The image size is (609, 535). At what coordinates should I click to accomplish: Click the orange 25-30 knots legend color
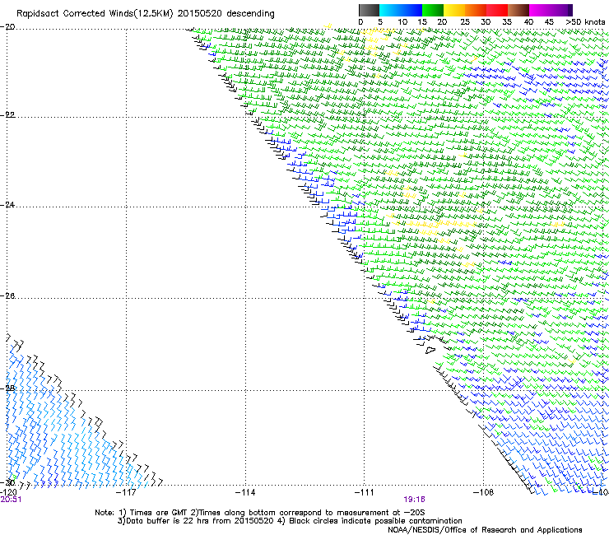[476, 10]
